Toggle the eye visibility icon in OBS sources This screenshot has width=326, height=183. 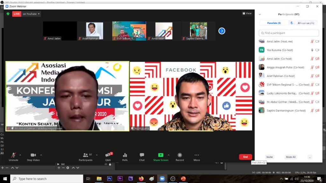coord(106,164)
